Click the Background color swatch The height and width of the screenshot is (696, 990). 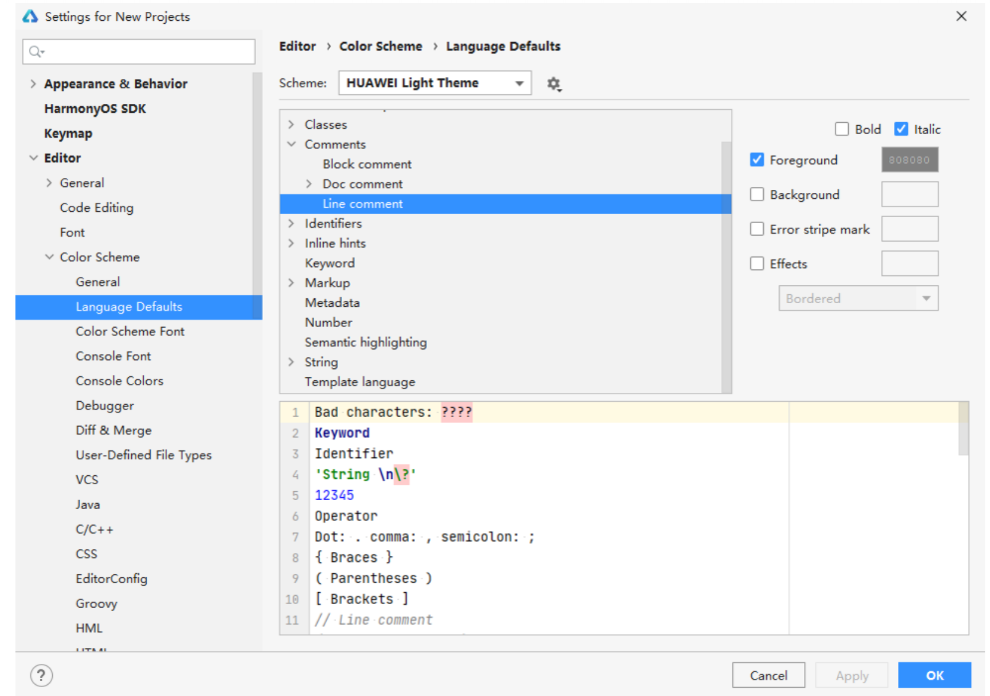tap(909, 195)
